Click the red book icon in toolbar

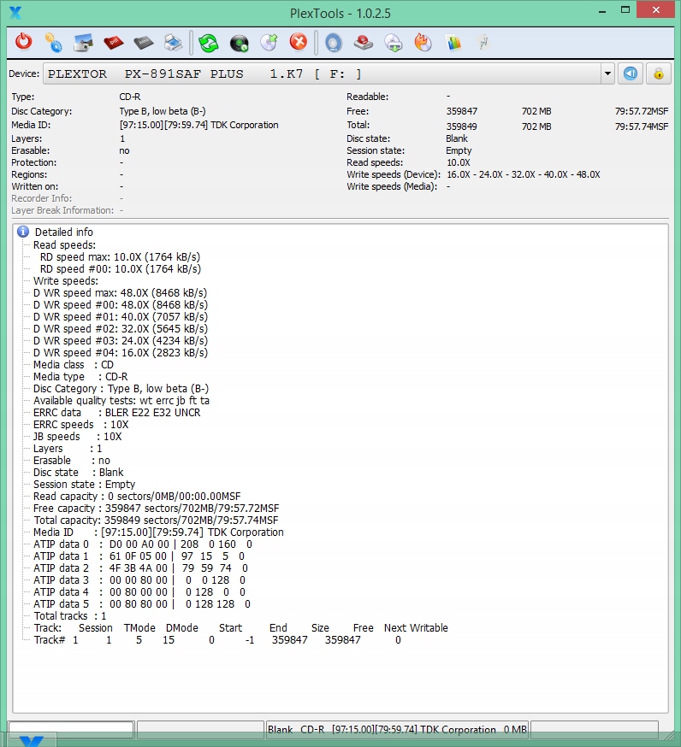[113, 42]
